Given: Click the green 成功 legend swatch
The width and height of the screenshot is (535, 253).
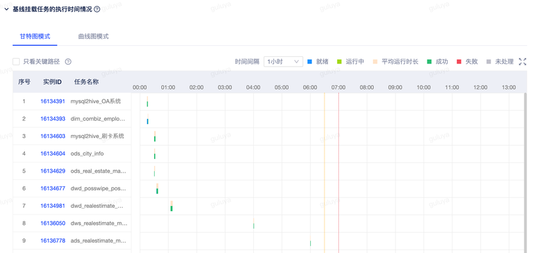Looking at the screenshot, I should tap(429, 61).
